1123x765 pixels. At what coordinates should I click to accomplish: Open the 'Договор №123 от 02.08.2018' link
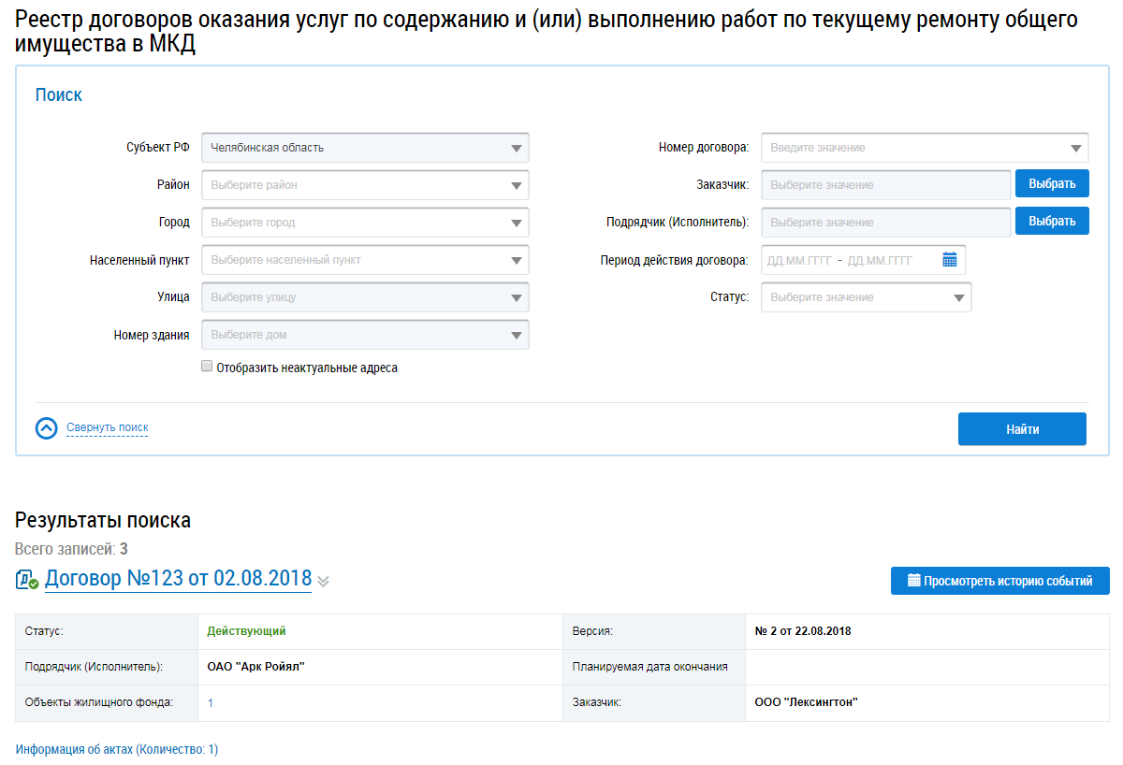(178, 578)
